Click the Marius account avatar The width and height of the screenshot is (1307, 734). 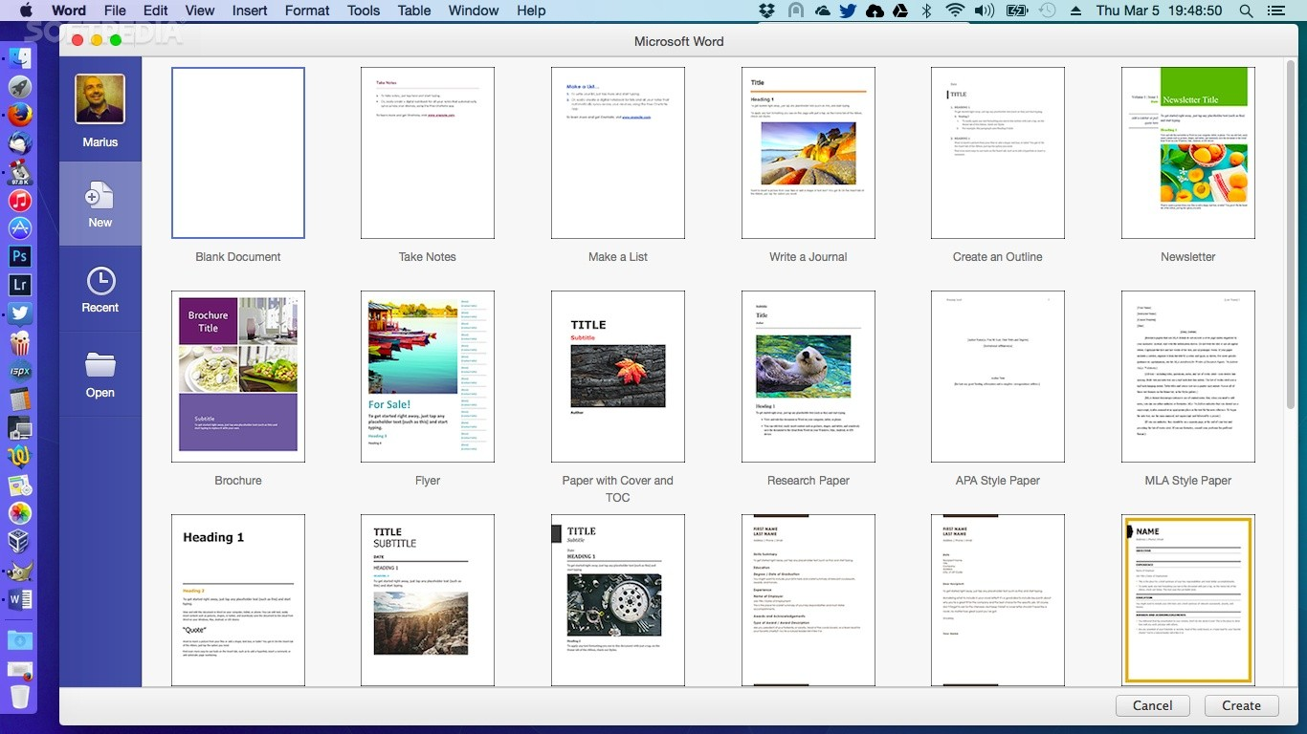[x=100, y=98]
